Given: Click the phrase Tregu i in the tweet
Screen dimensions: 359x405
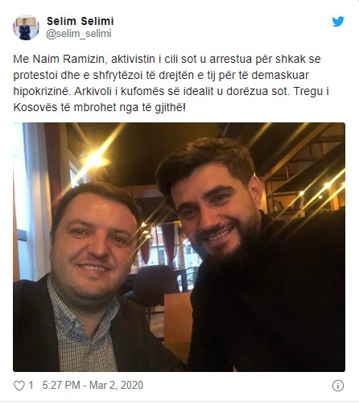Looking at the screenshot, I should click(x=312, y=91).
